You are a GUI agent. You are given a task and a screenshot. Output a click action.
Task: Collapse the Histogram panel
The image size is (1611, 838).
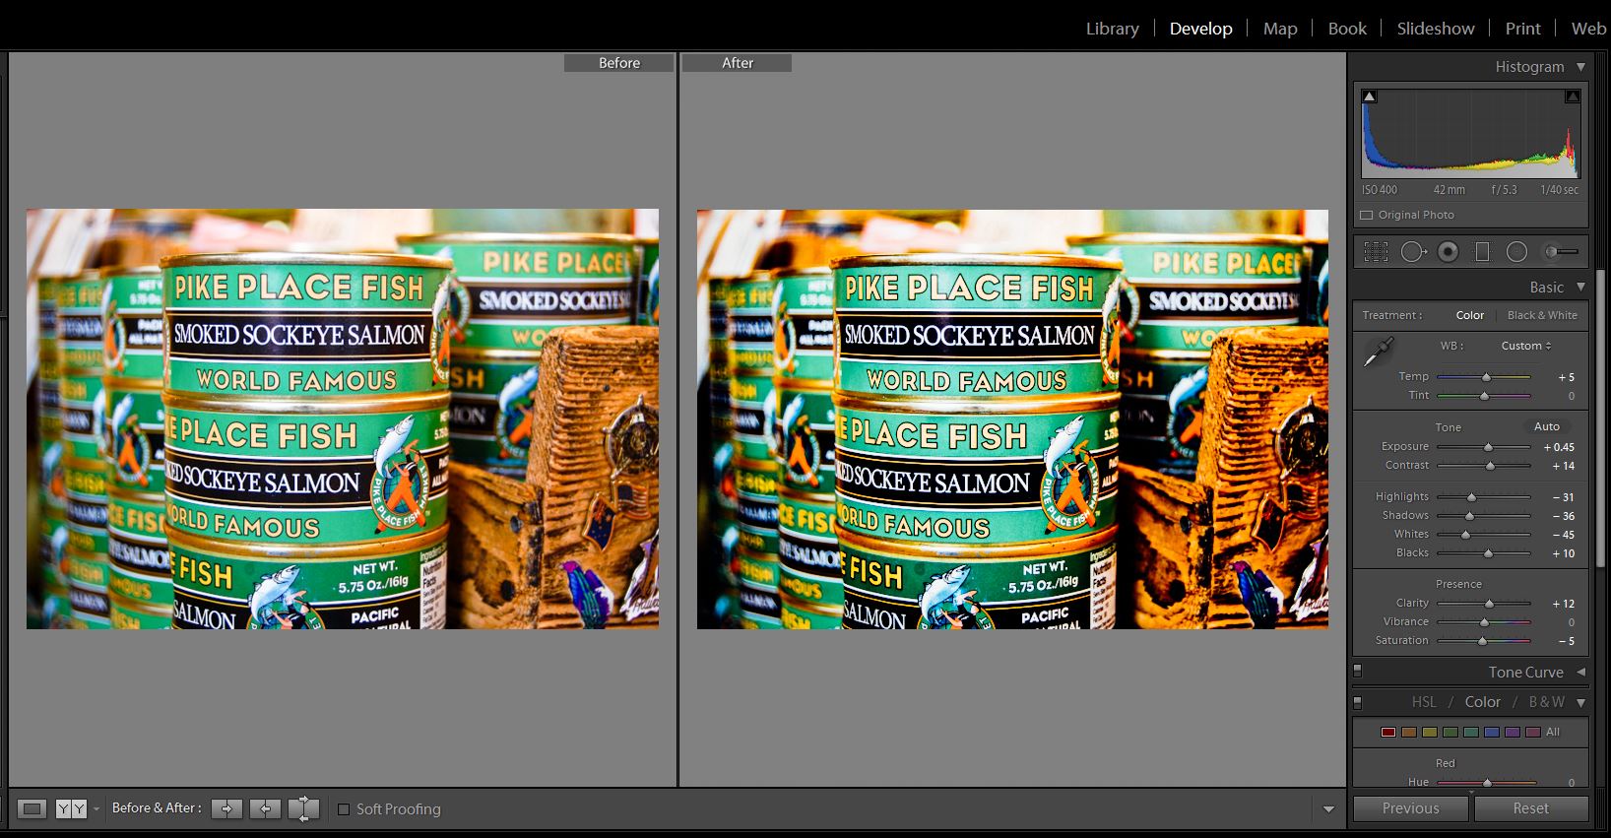point(1580,67)
